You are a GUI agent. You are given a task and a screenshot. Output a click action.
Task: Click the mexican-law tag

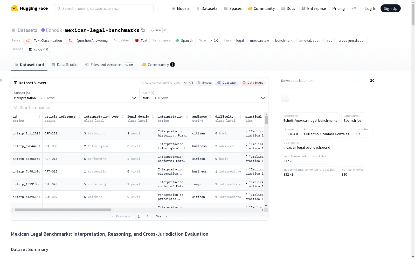coord(259,40)
